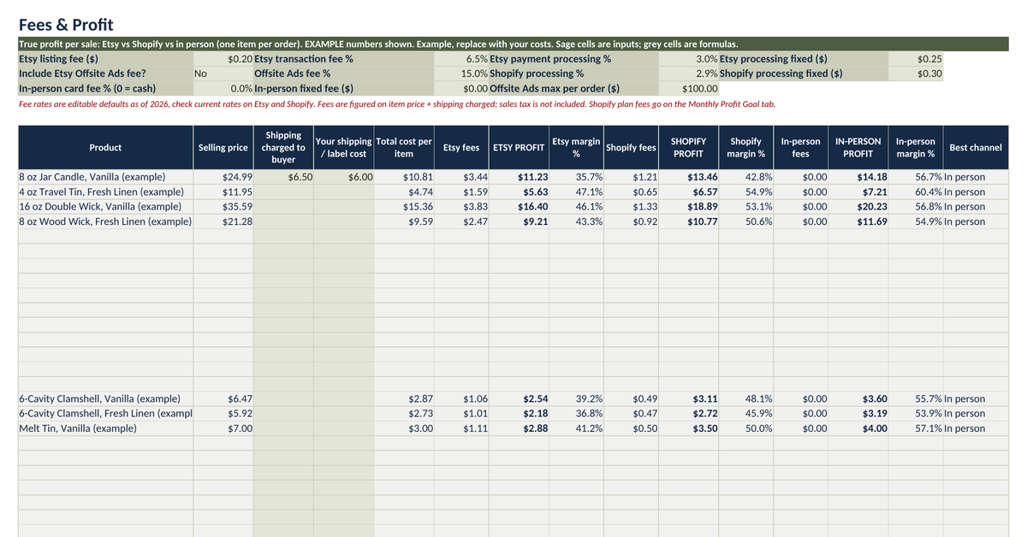This screenshot has width=1027, height=537.
Task: Select Shopify margin 54.9% cell
Action: 747,192
